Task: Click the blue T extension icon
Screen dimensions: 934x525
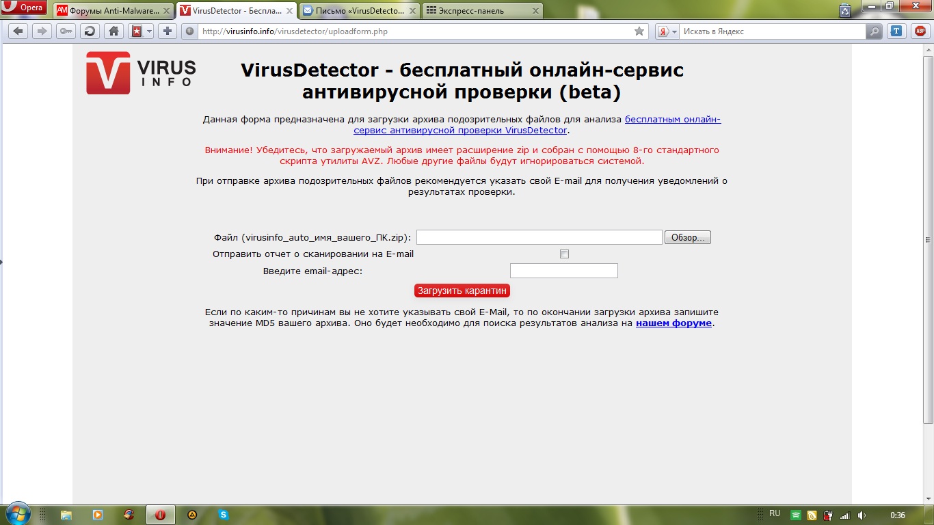Action: click(x=896, y=31)
